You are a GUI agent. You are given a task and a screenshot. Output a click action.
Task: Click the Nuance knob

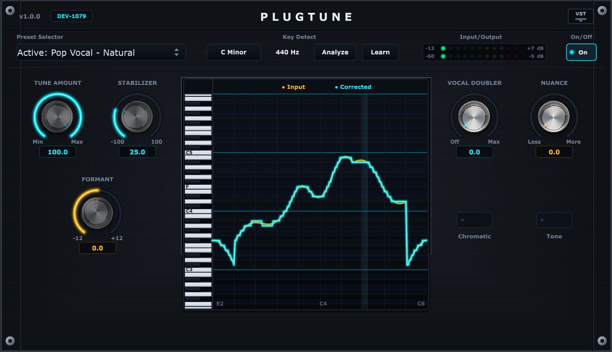[x=554, y=117]
